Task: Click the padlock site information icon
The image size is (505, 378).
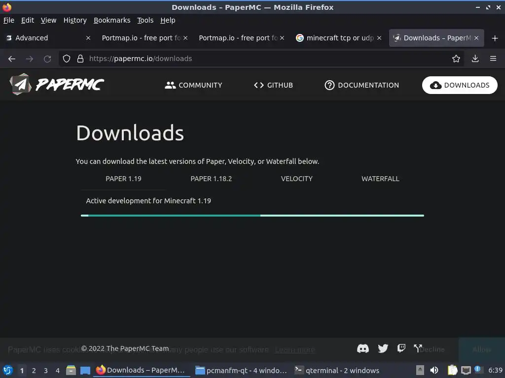Action: click(80, 59)
